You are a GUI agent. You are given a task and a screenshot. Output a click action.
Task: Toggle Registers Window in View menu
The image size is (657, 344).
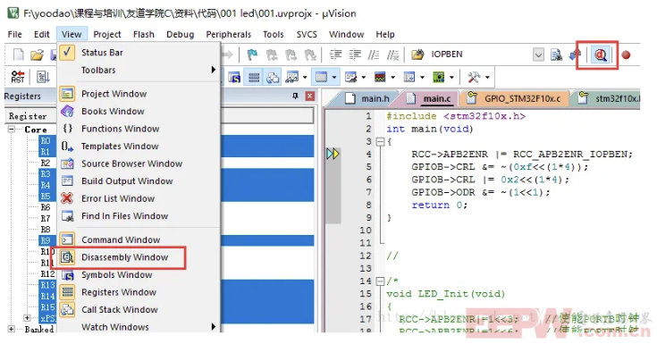pos(139,292)
